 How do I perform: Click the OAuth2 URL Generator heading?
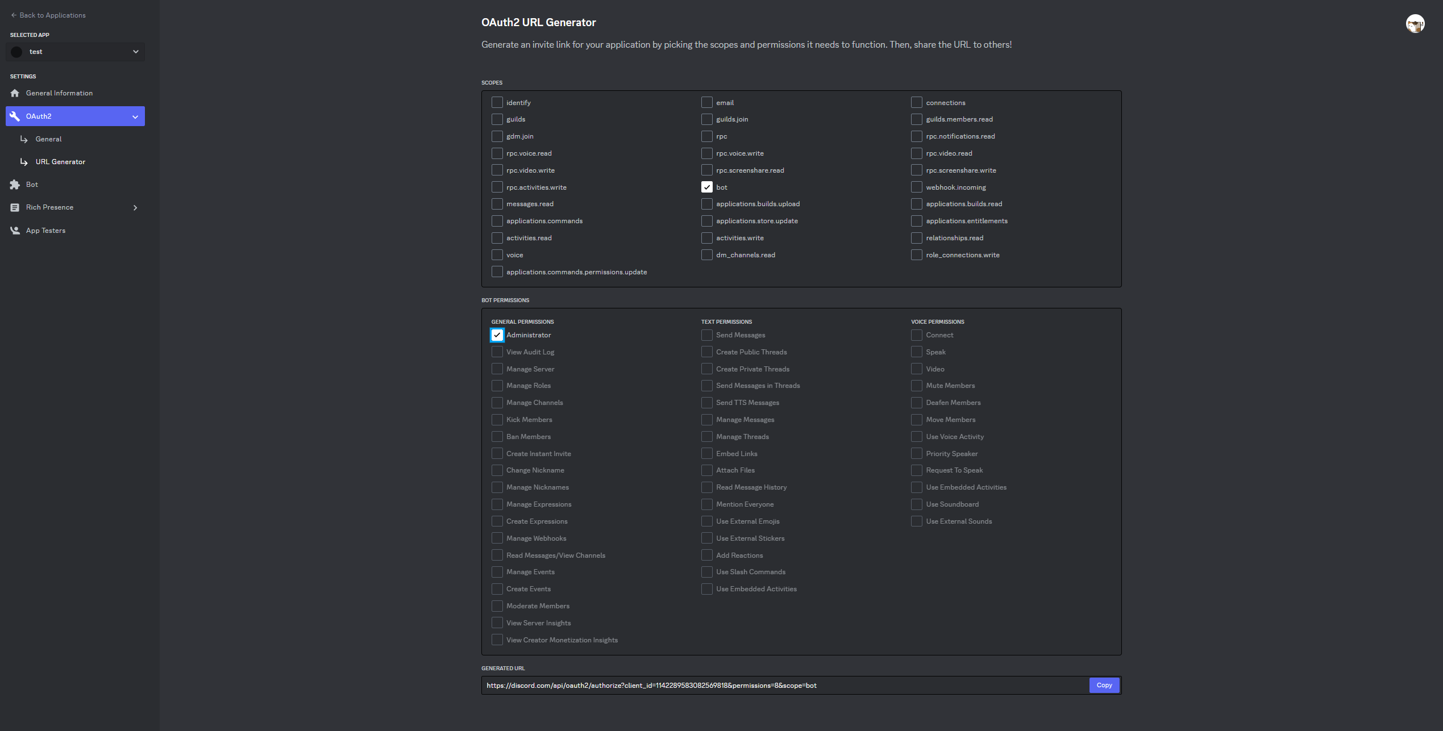[x=538, y=22]
